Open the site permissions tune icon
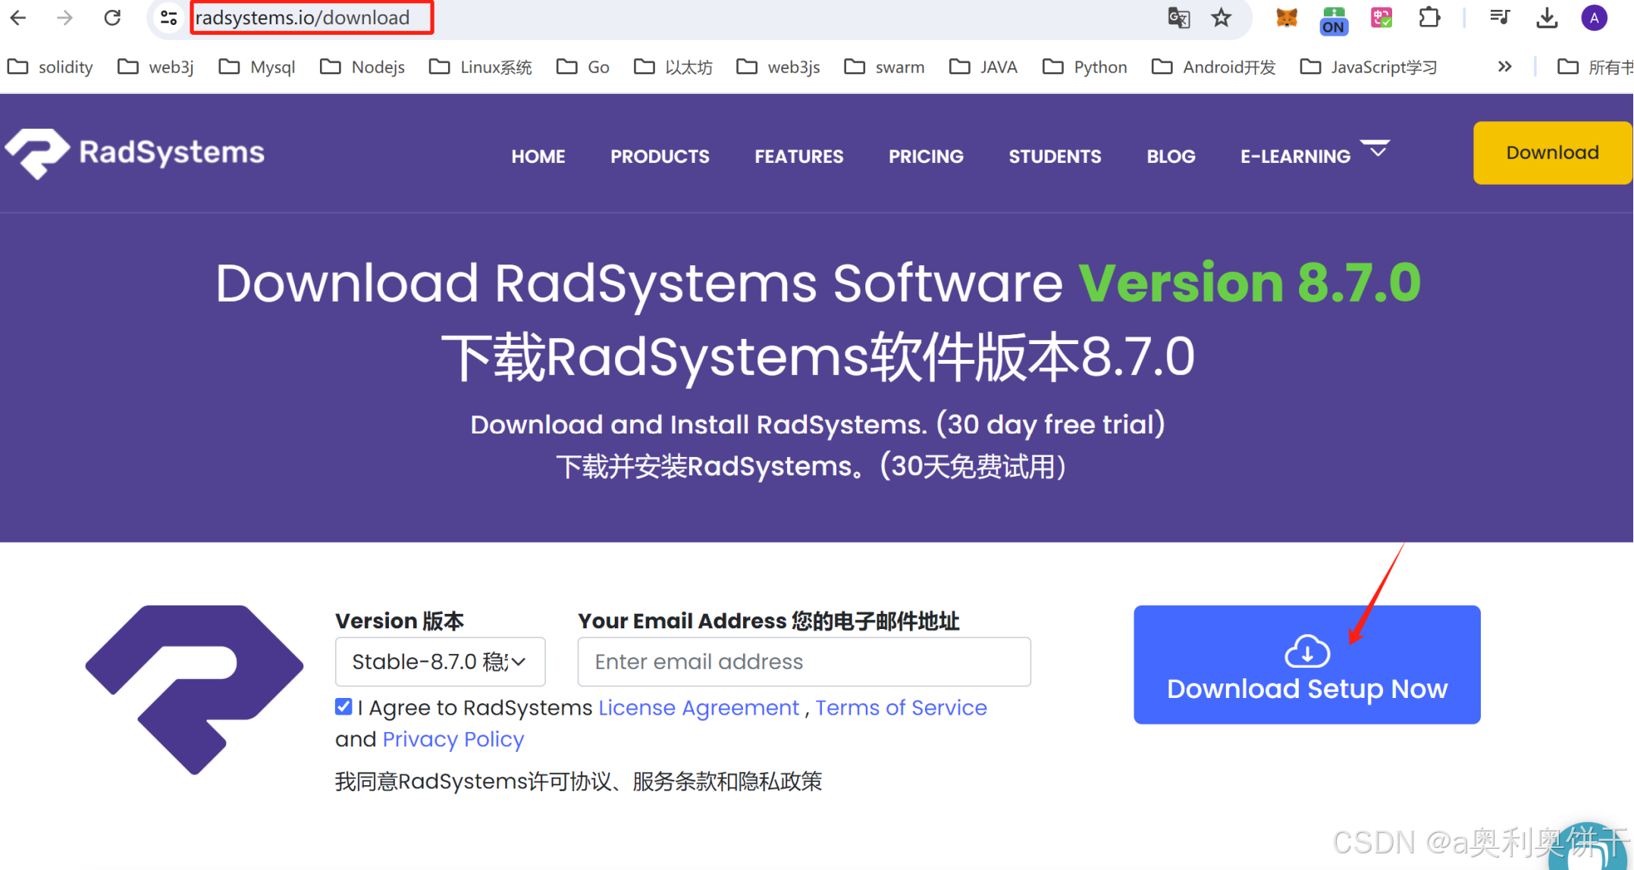 pyautogui.click(x=168, y=17)
